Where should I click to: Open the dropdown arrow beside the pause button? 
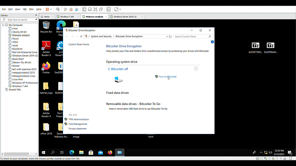(51, 9)
